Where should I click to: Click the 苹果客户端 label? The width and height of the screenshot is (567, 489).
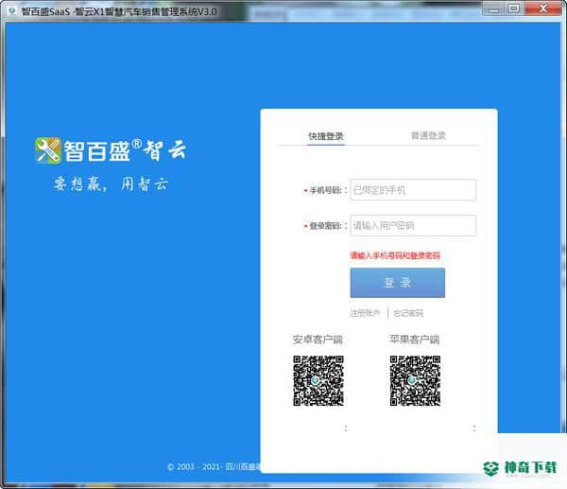coord(415,340)
